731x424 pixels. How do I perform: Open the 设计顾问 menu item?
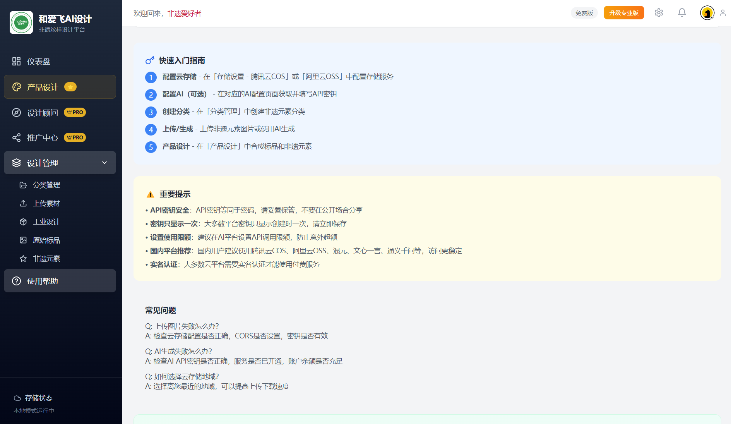pos(60,112)
